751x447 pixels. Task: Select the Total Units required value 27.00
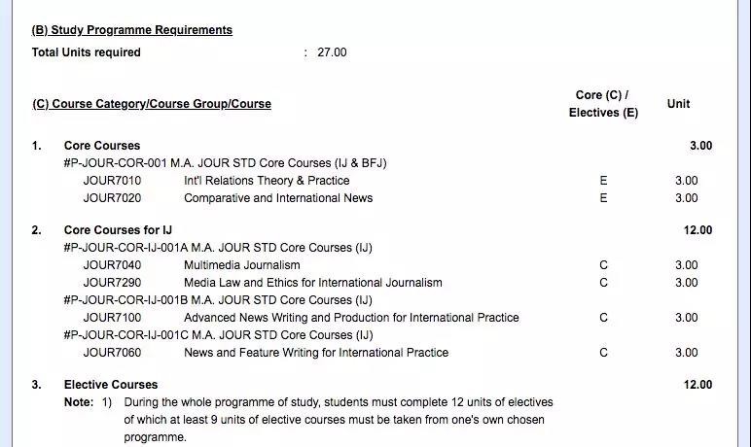[332, 52]
